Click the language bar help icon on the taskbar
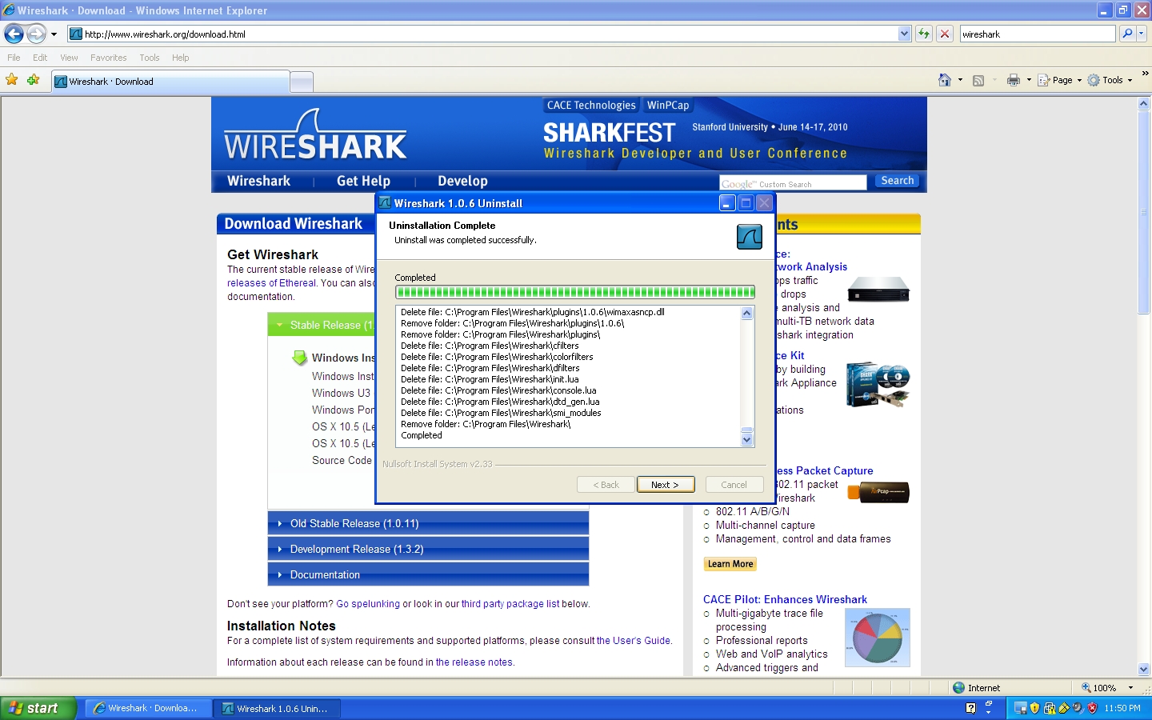Image resolution: width=1152 pixels, height=720 pixels. pos(970,708)
